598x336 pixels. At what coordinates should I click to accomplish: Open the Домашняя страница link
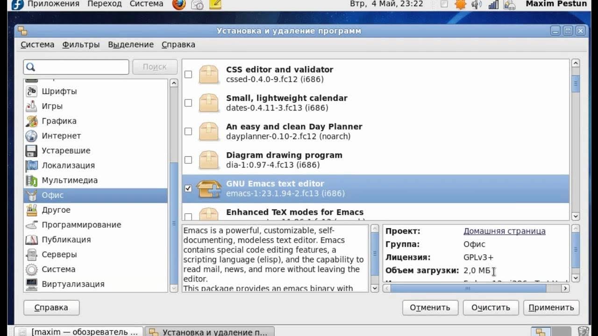(x=505, y=231)
